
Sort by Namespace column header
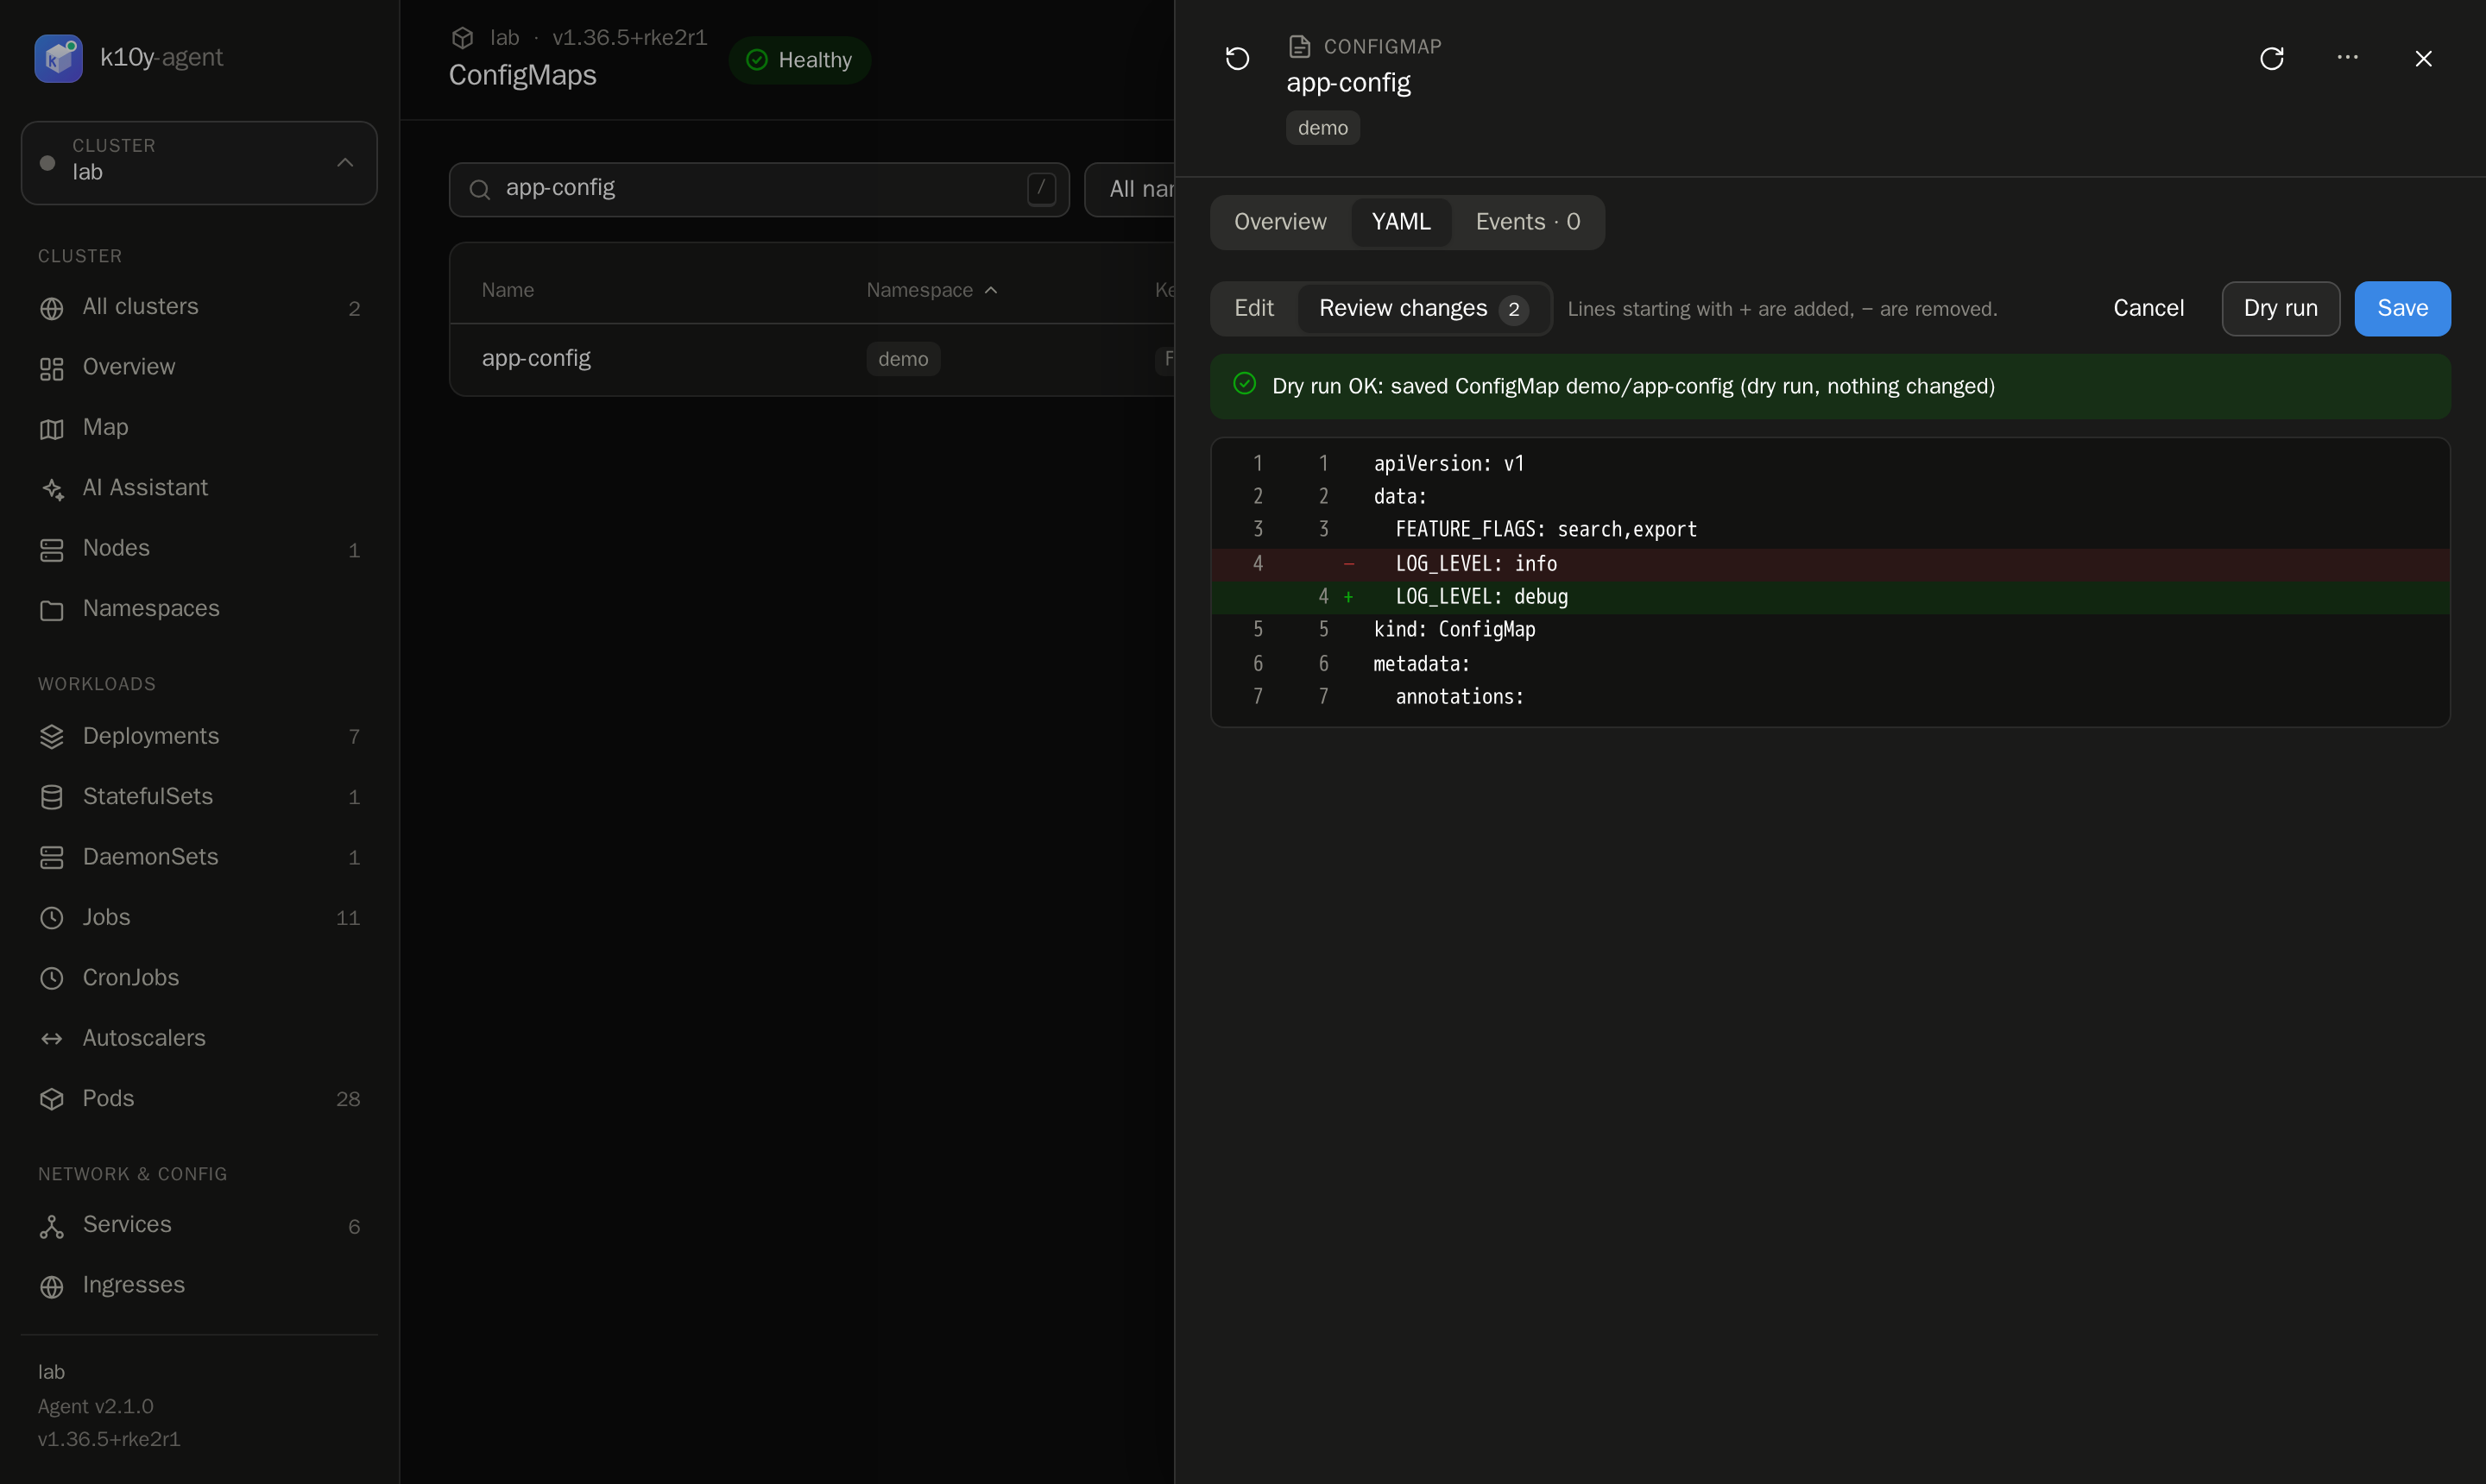coord(931,290)
